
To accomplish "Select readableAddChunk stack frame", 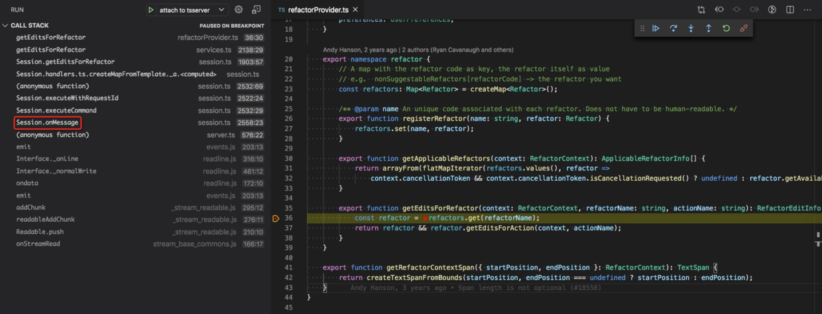I will pos(135,220).
